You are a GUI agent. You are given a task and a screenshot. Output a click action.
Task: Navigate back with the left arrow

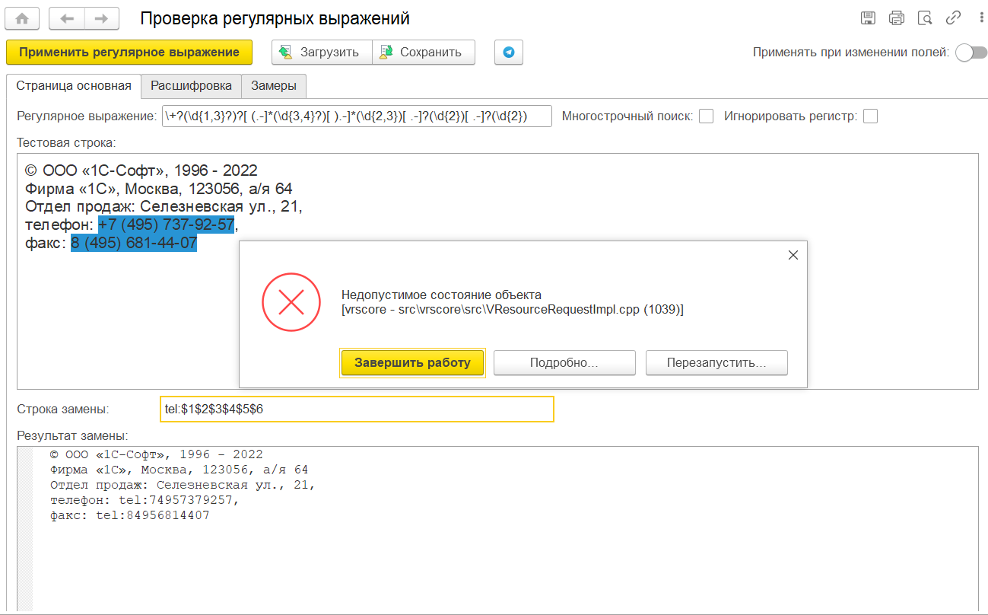coord(66,18)
